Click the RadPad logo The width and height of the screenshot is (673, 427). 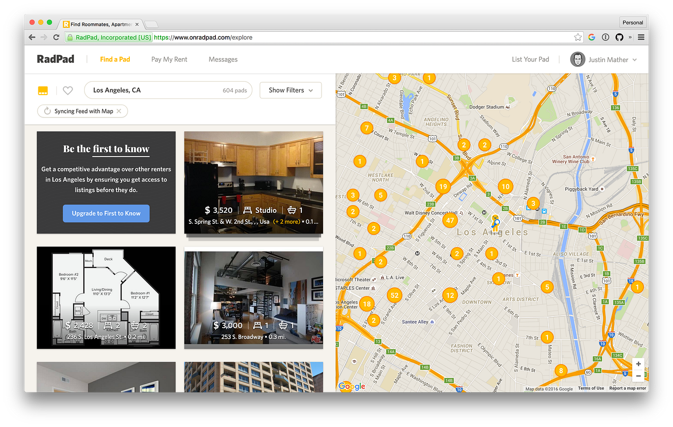[55, 59]
